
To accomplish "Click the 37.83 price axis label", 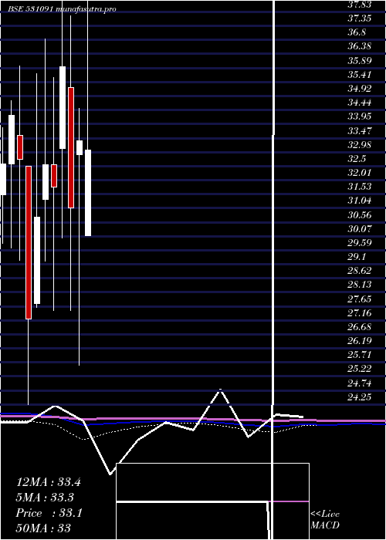I will click(x=360, y=5).
